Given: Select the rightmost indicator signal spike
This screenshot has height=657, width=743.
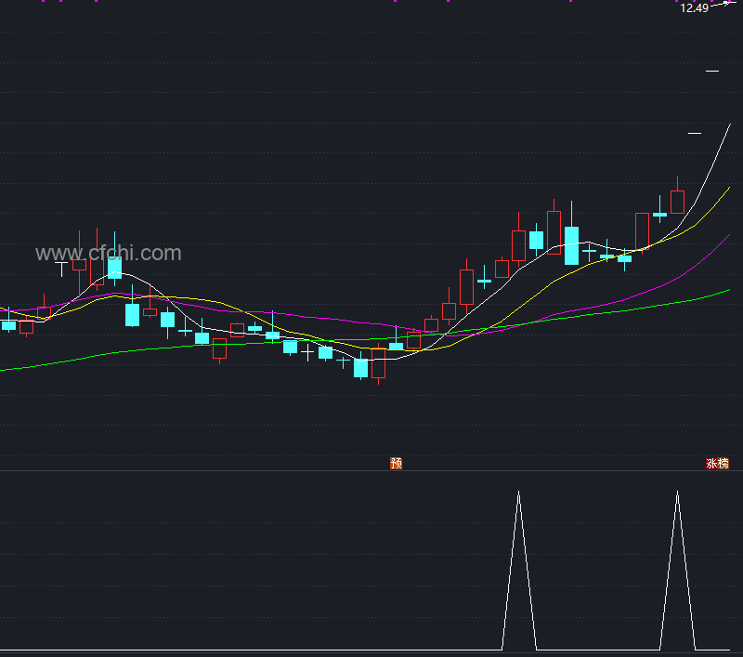Looking at the screenshot, I should pos(678,569).
